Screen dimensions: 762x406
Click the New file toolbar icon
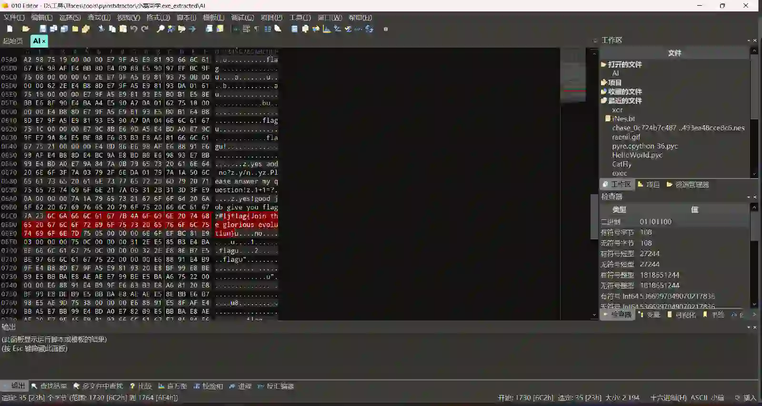(x=10, y=29)
